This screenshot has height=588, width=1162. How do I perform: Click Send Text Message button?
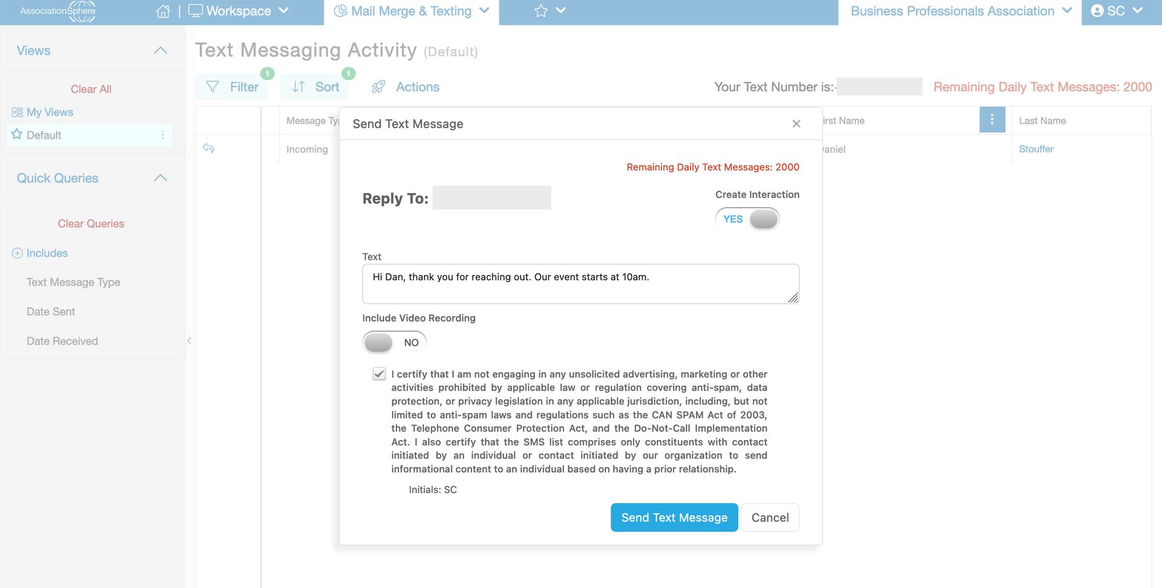[674, 518]
